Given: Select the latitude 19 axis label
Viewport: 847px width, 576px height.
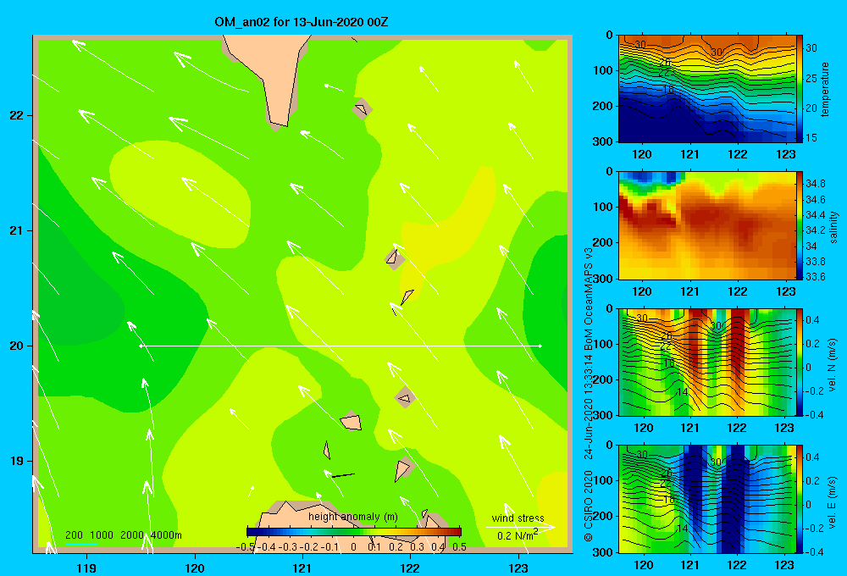Looking at the screenshot, I should [17, 461].
